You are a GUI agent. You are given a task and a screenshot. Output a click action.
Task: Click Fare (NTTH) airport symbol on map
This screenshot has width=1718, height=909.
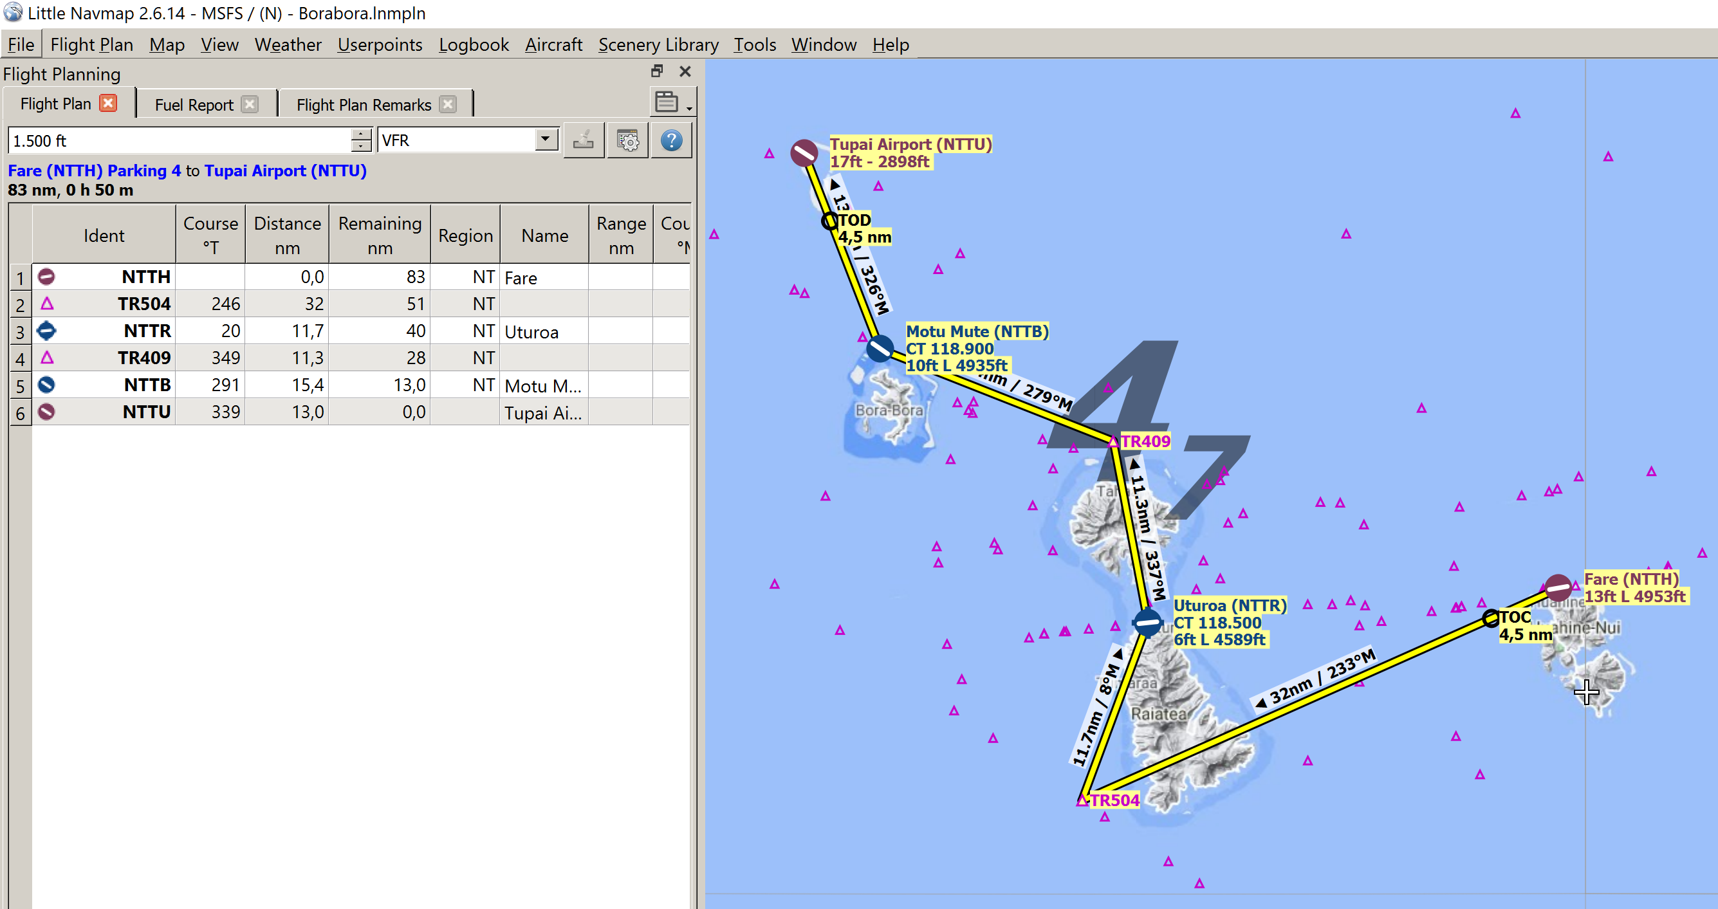tap(1558, 587)
